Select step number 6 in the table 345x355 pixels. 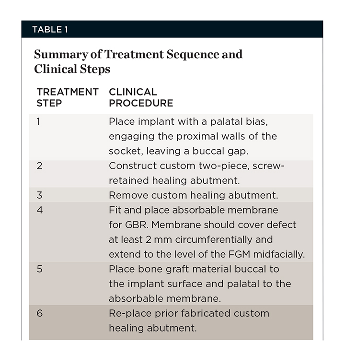point(40,313)
